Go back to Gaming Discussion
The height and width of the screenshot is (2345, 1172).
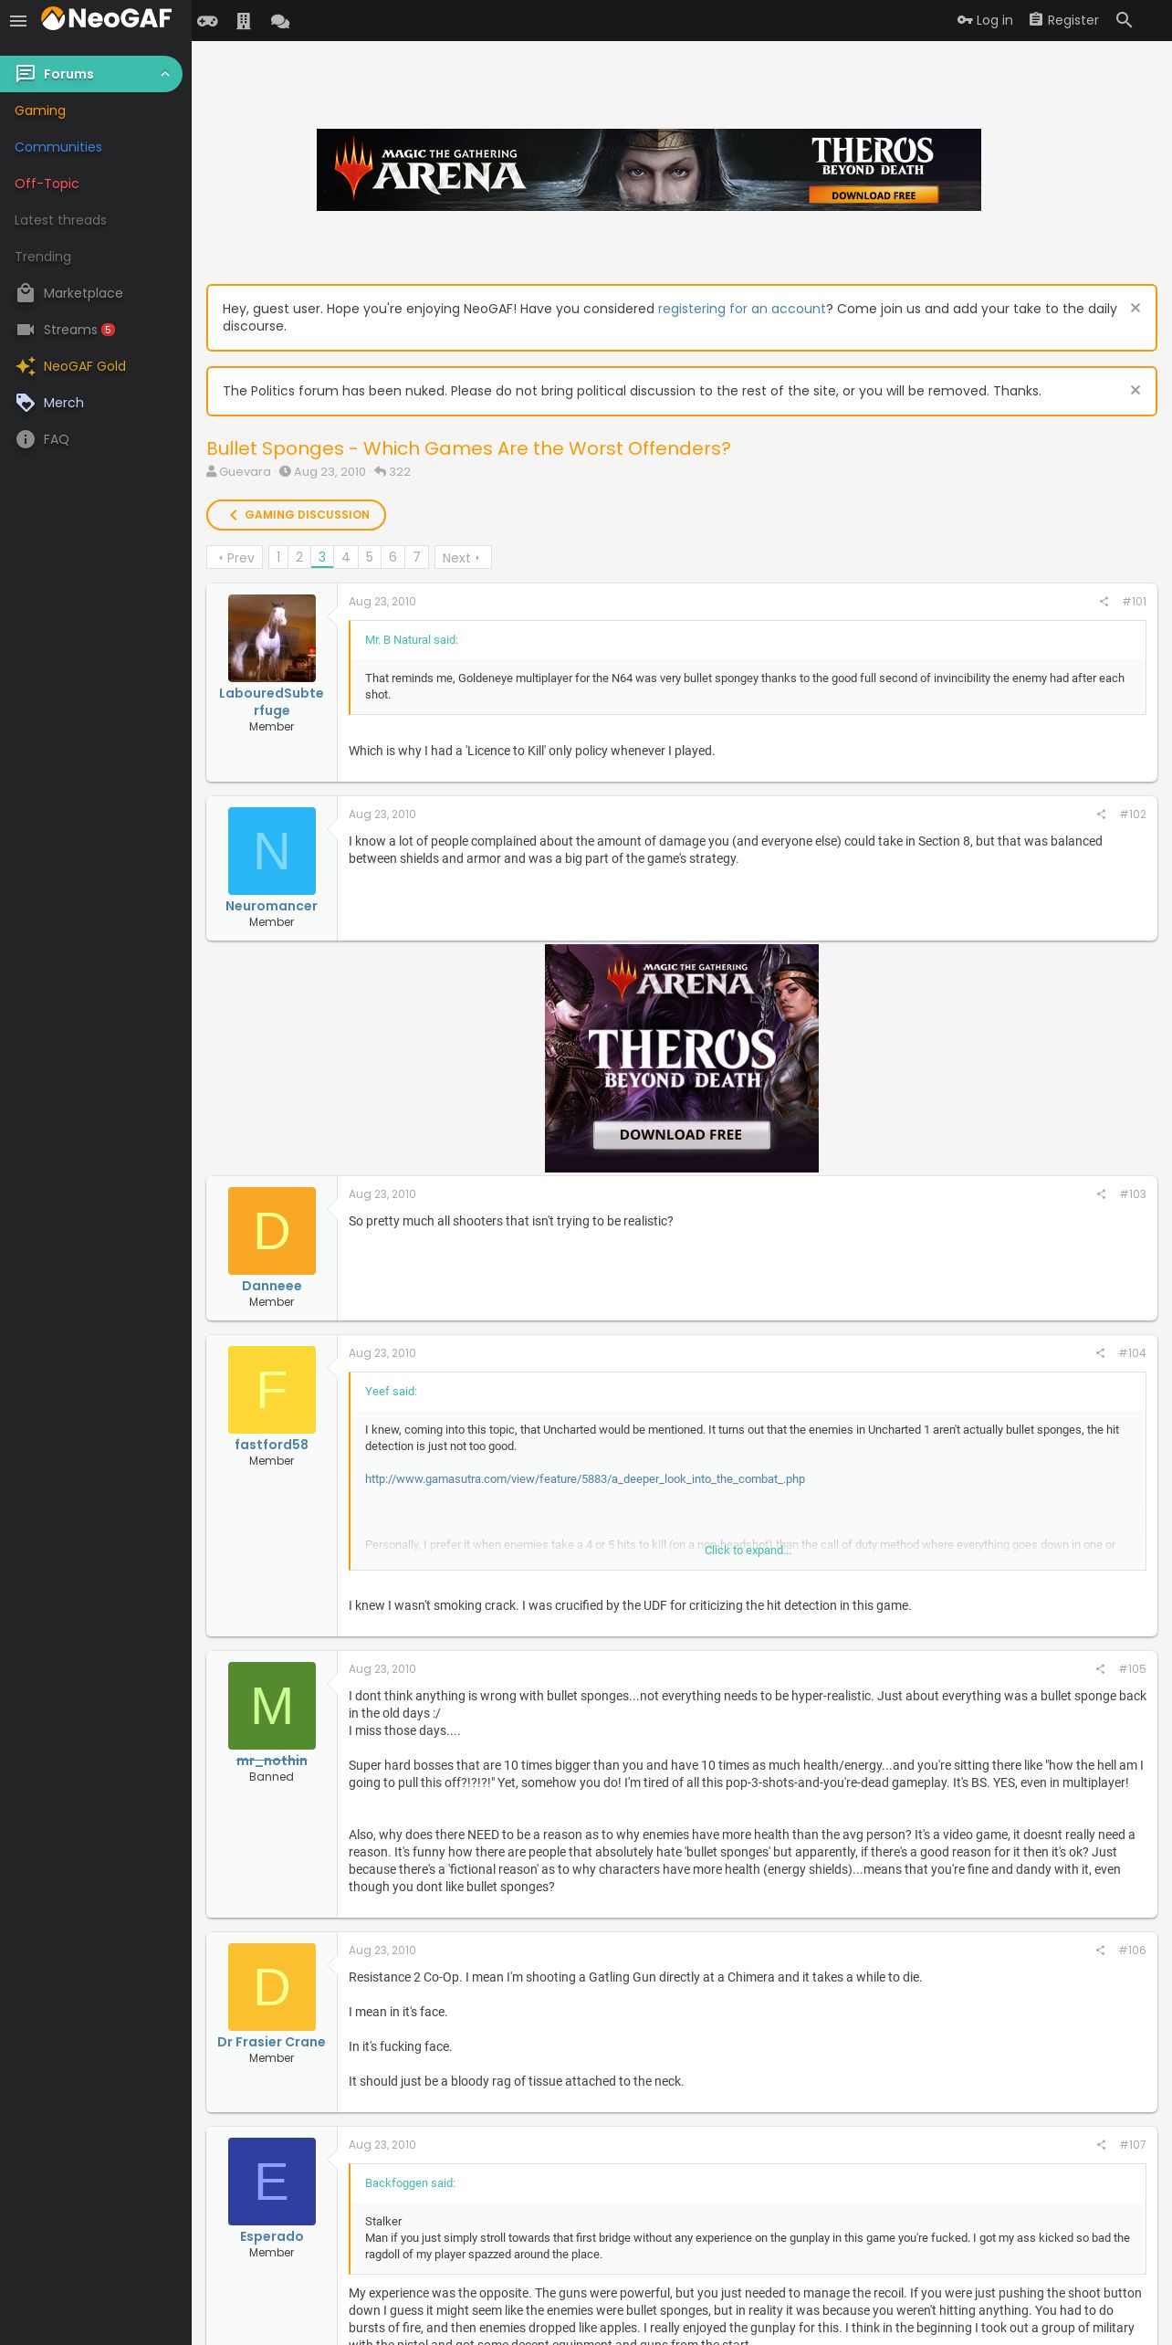coord(296,515)
